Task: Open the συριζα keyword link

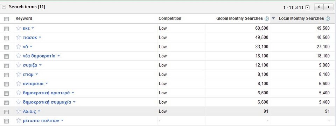Action: tap(30, 65)
